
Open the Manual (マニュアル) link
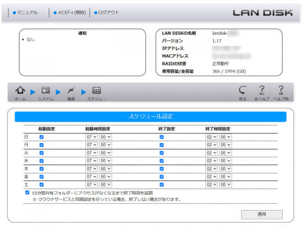pyautogui.click(x=25, y=13)
